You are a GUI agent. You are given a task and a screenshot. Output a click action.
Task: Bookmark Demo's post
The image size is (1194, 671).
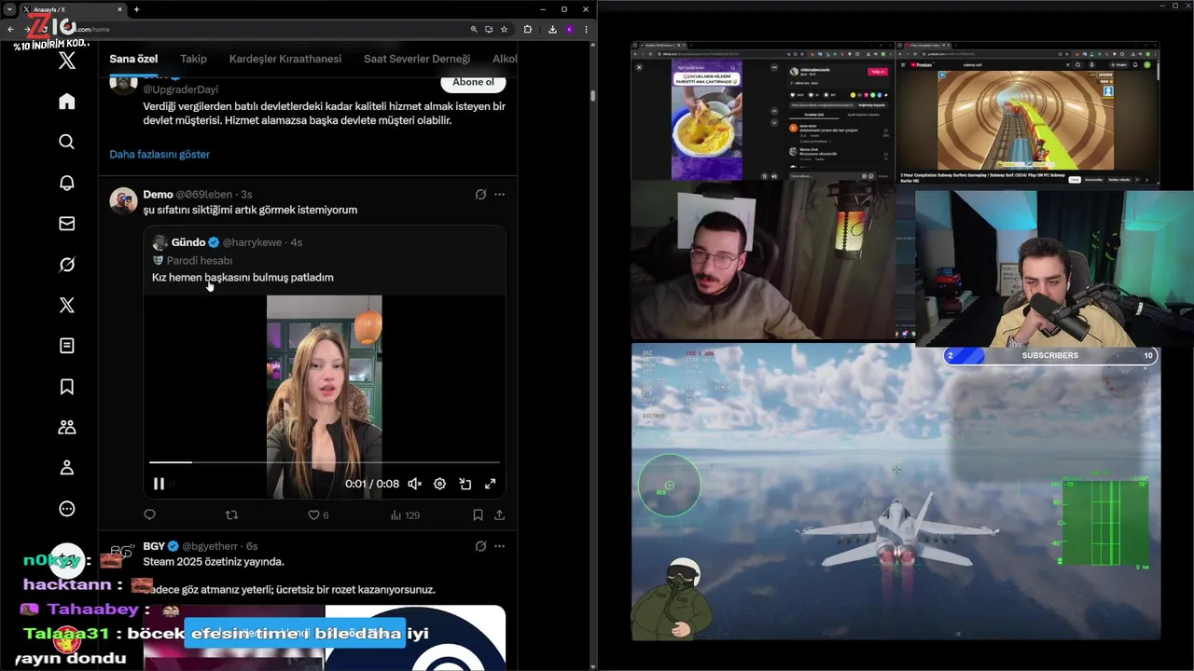(x=478, y=514)
